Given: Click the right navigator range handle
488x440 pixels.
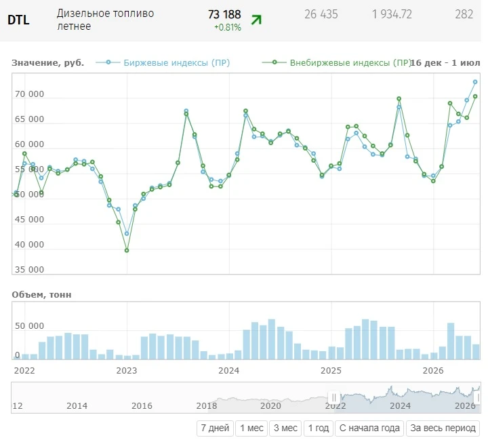Looking at the screenshot, I should pyautogui.click(x=477, y=398).
